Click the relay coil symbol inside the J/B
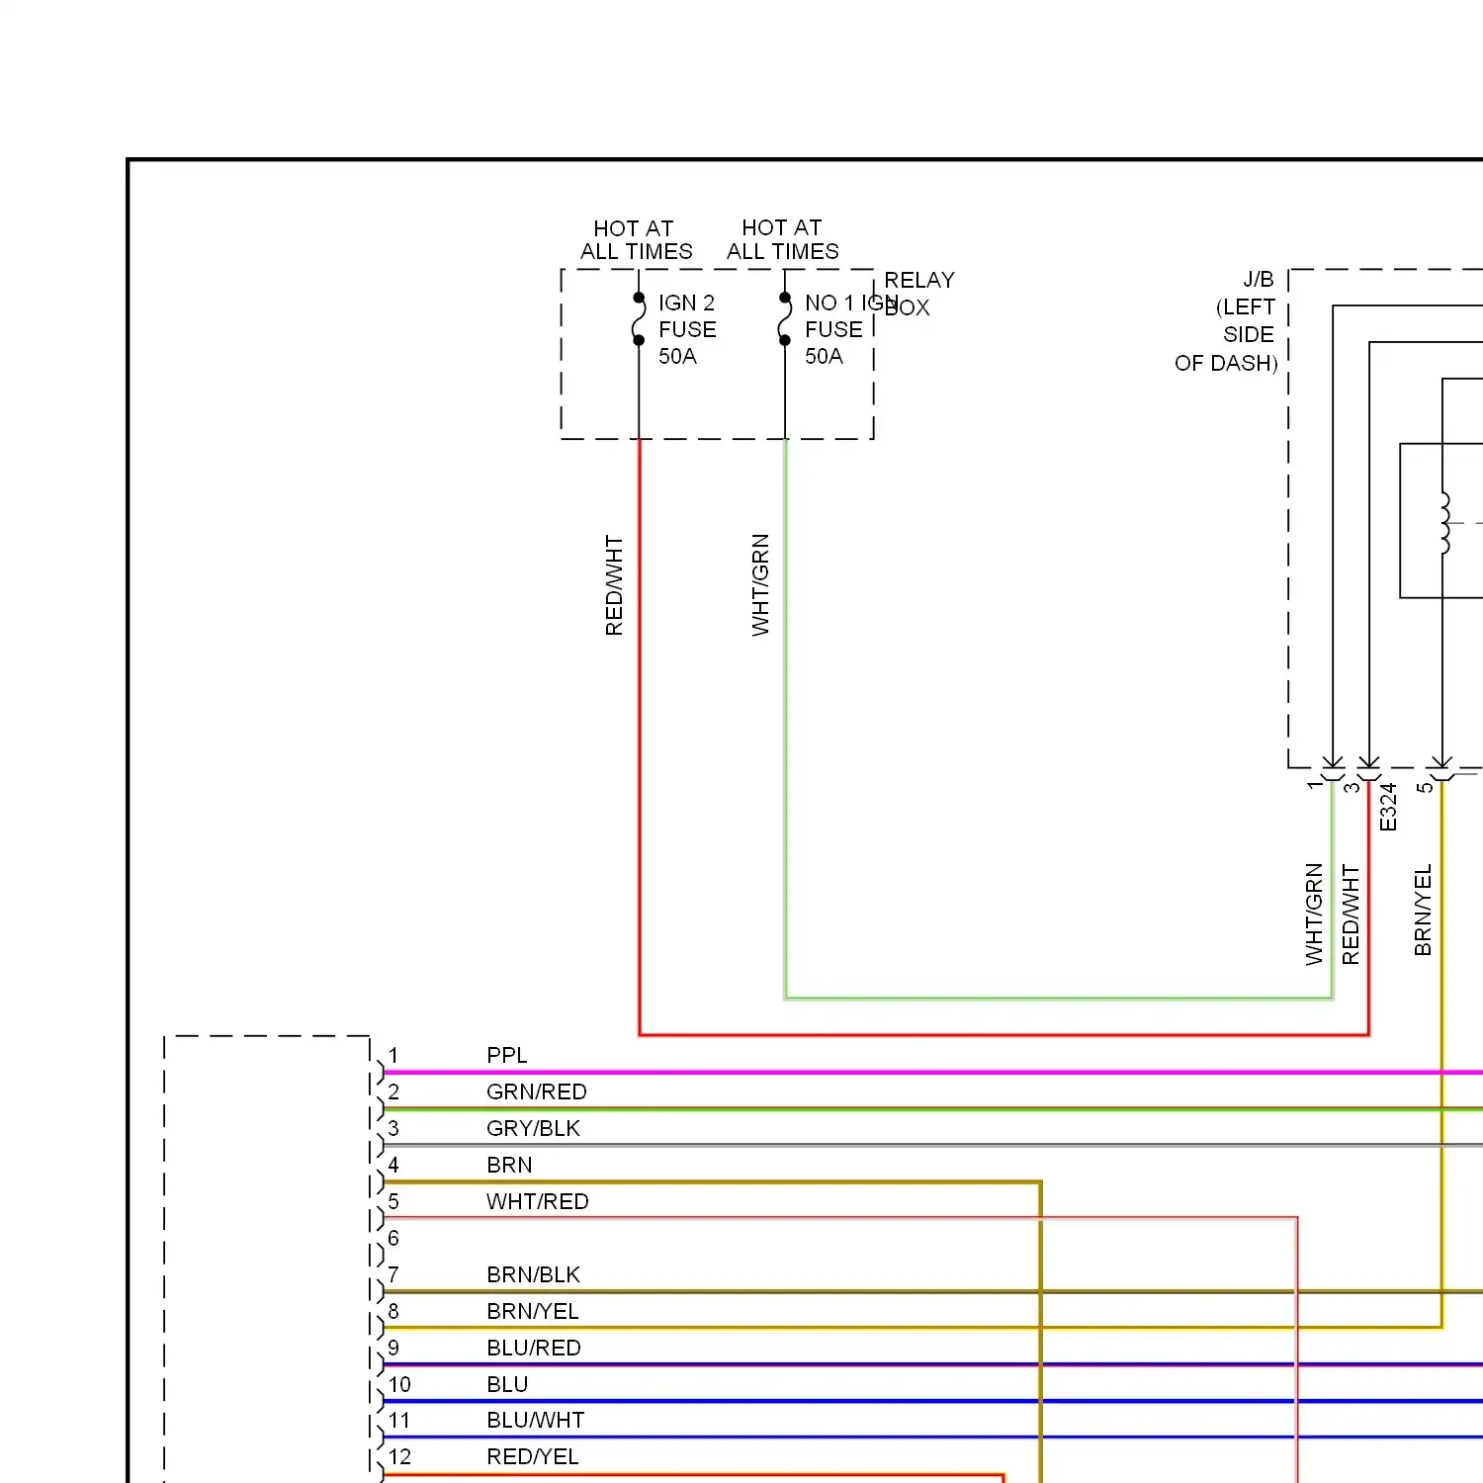Viewport: 1483px width, 1483px height. [x=1444, y=522]
